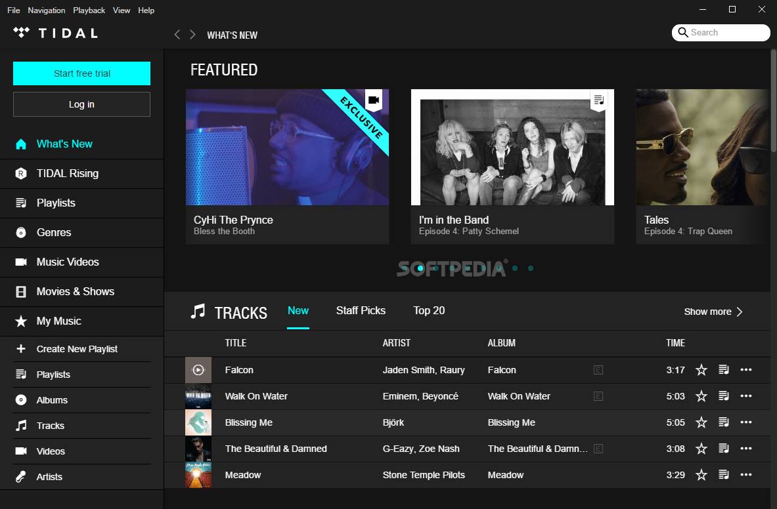777x509 pixels.
Task: Go back with the left arrow
Action: 177,35
